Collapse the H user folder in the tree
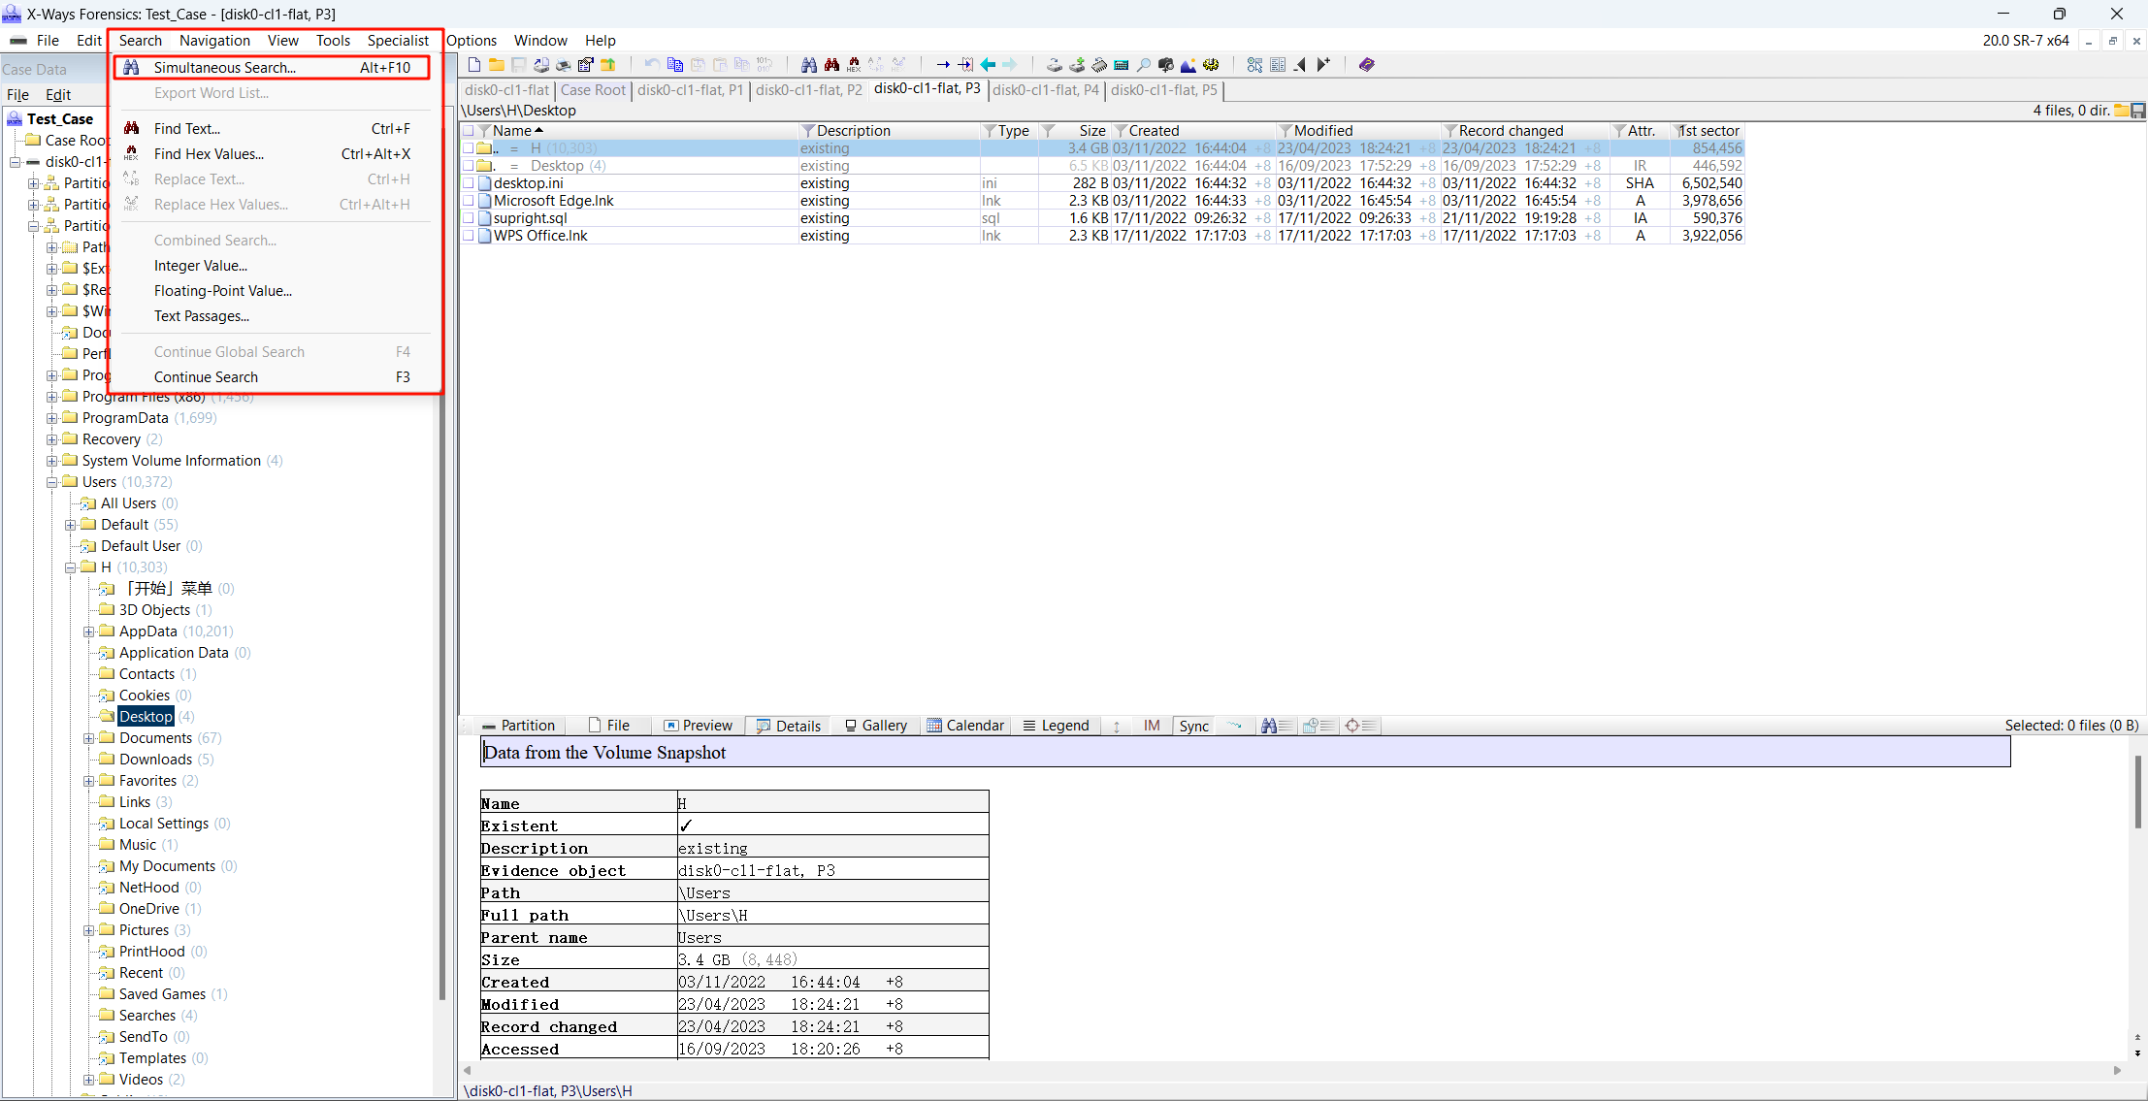 pyautogui.click(x=71, y=567)
